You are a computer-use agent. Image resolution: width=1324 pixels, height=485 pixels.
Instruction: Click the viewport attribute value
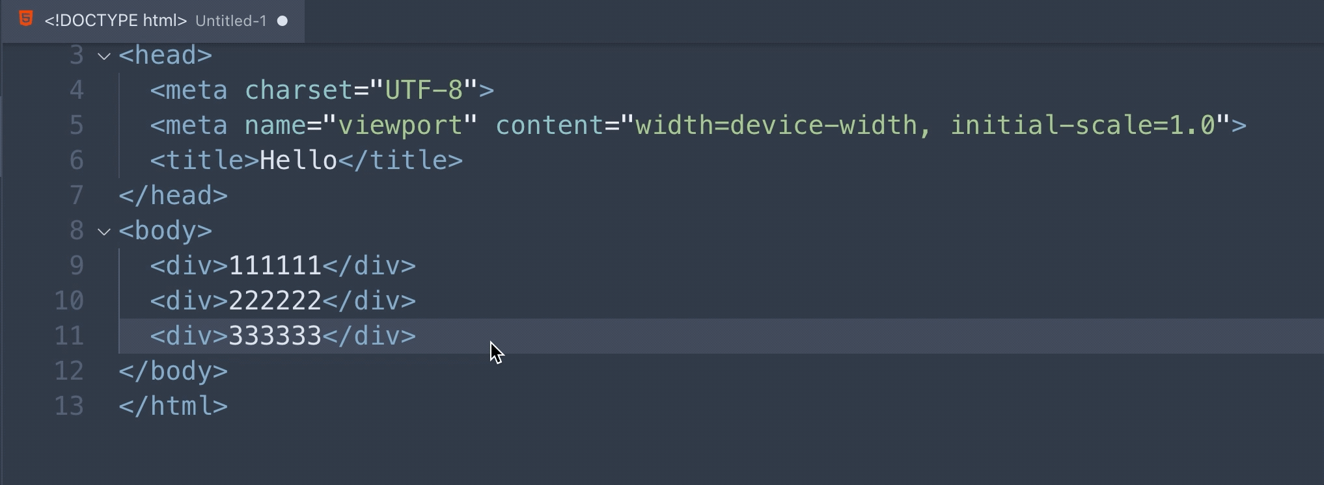point(400,125)
